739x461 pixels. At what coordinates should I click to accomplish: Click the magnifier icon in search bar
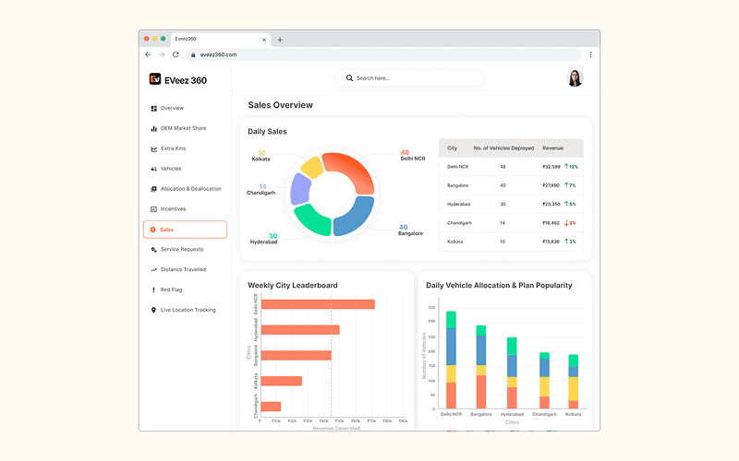tap(349, 78)
